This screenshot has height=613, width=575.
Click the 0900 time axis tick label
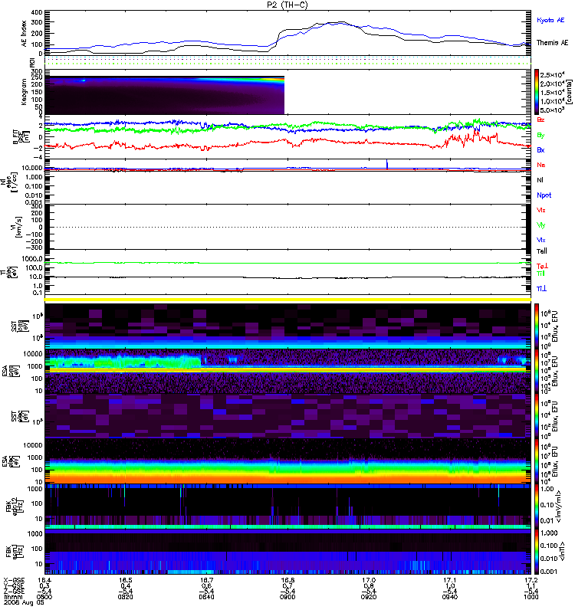click(x=287, y=597)
